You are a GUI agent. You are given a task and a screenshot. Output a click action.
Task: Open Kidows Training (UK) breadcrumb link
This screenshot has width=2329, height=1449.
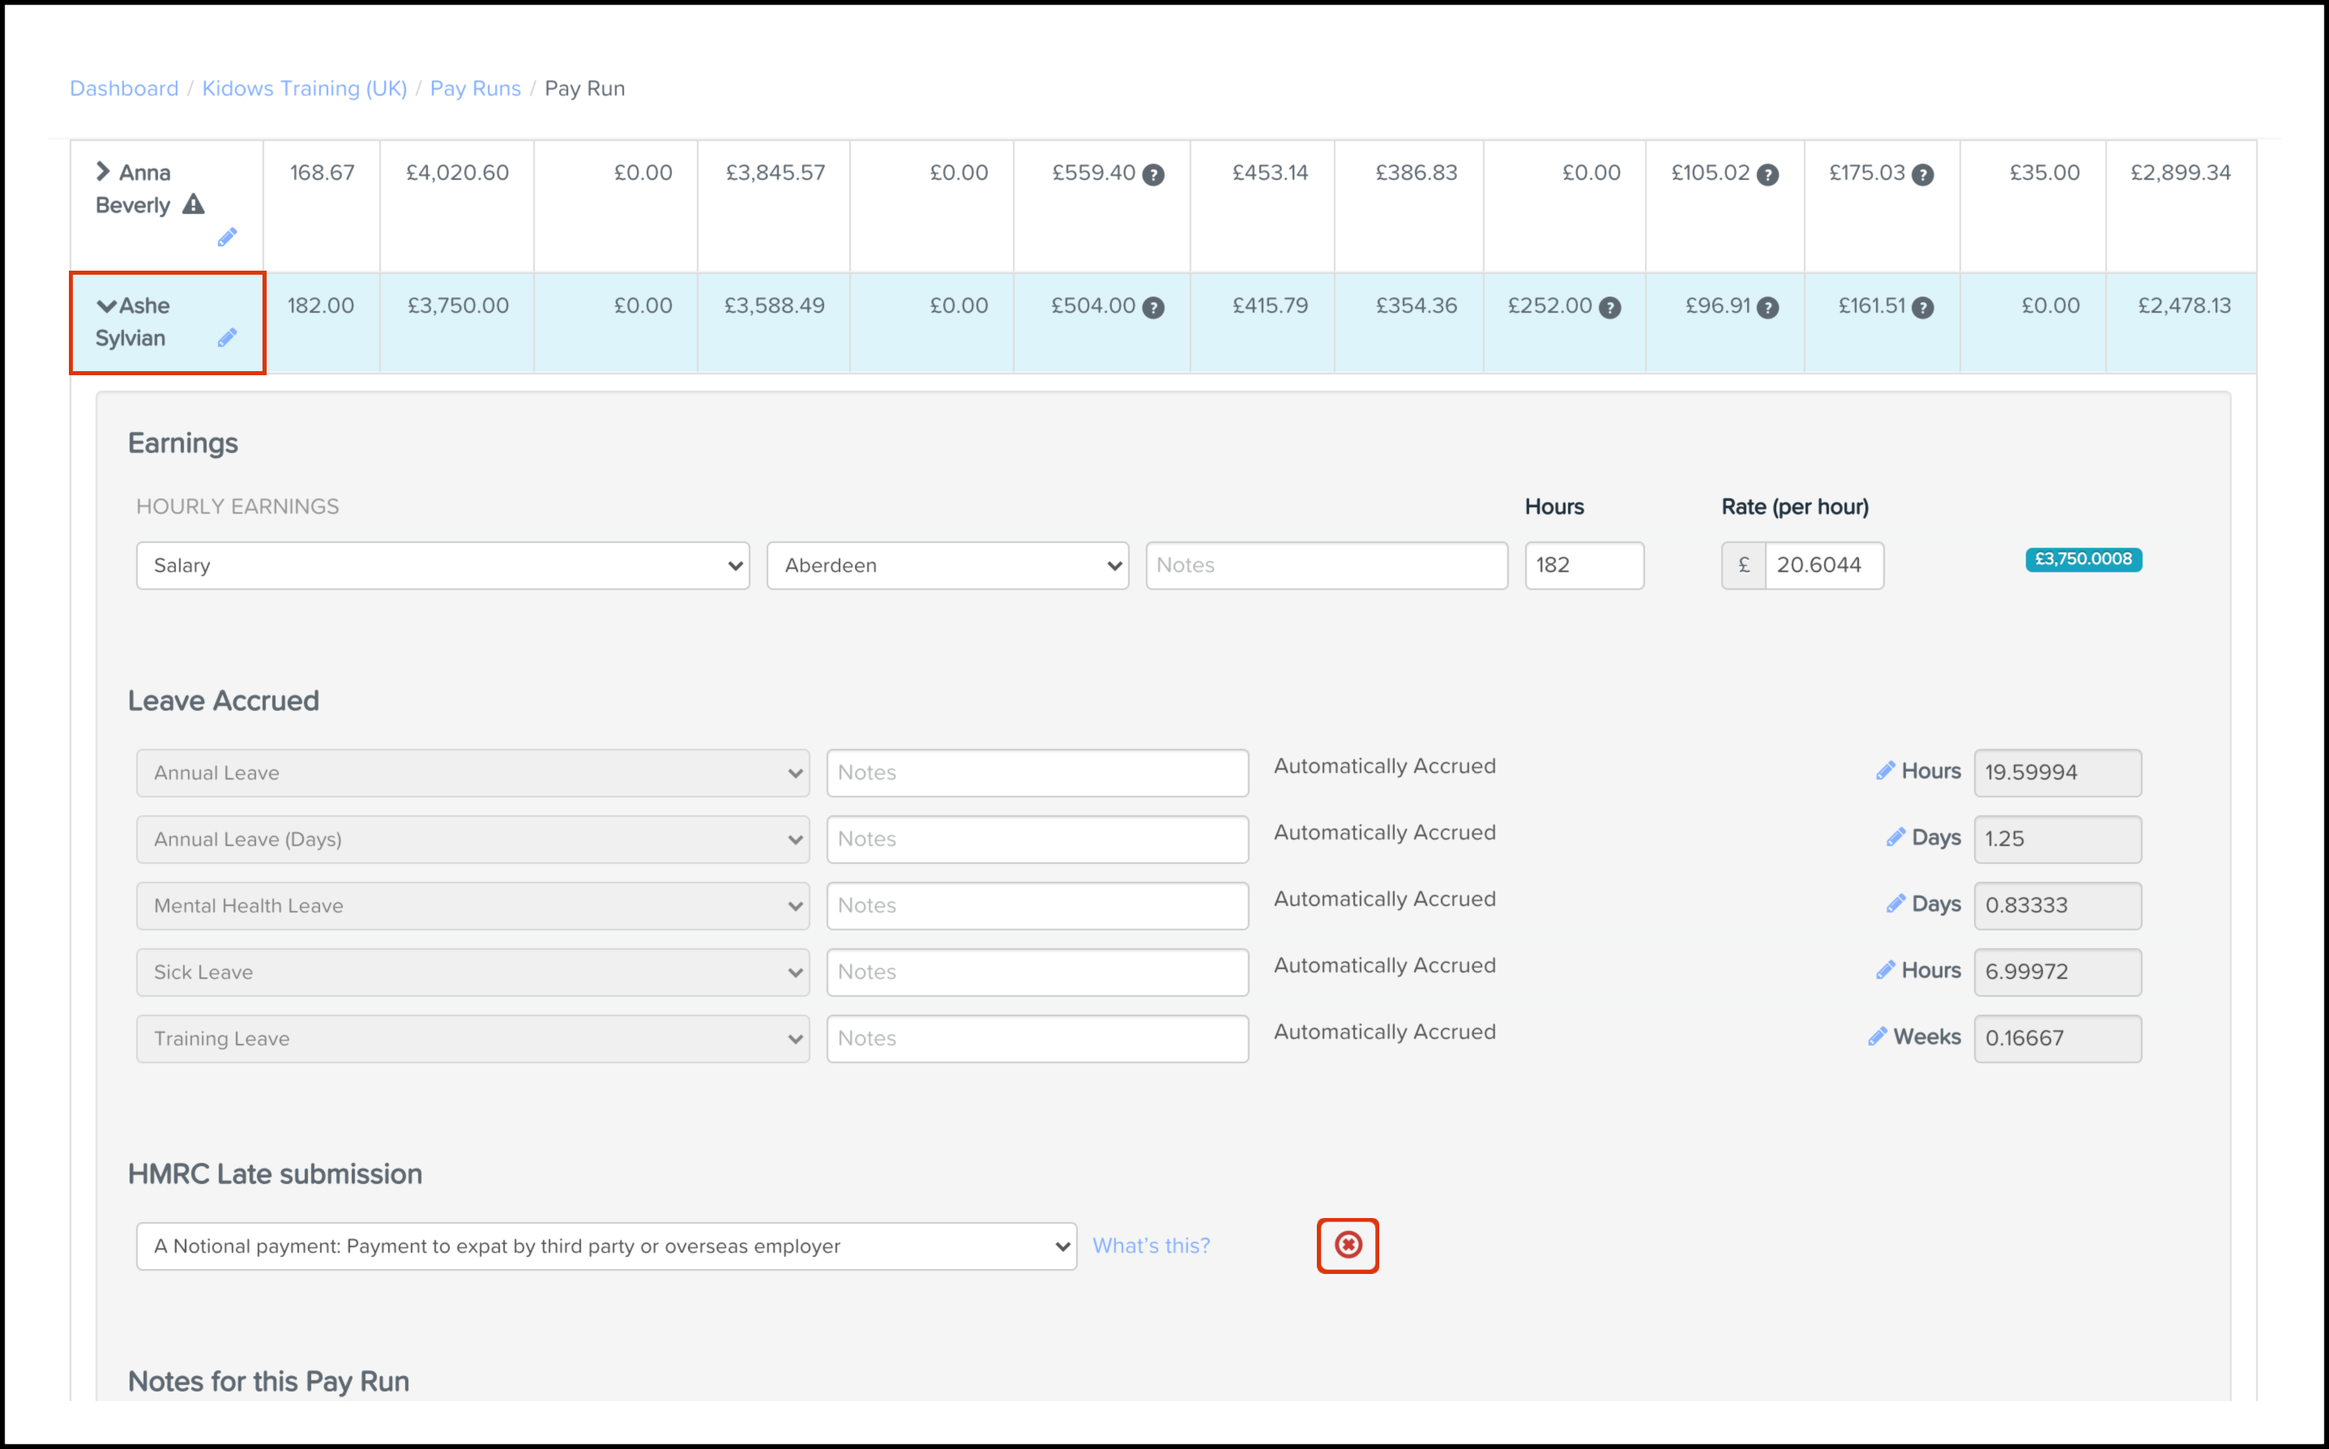[304, 88]
